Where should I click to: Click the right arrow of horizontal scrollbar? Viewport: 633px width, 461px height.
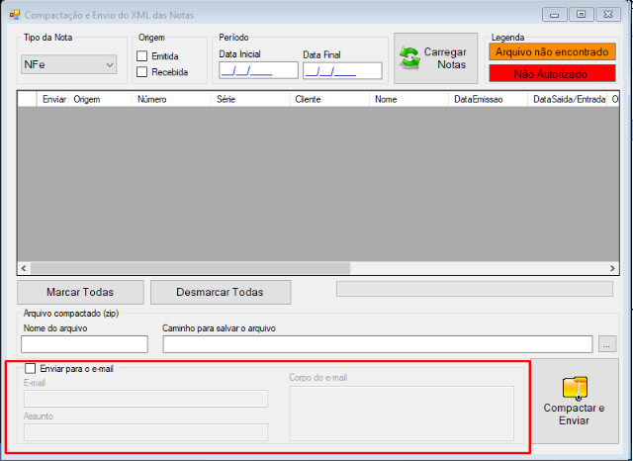point(612,268)
